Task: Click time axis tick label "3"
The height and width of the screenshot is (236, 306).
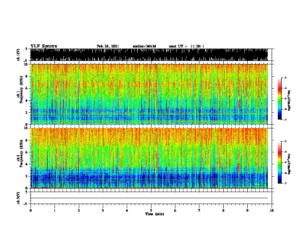Action: click(103, 211)
